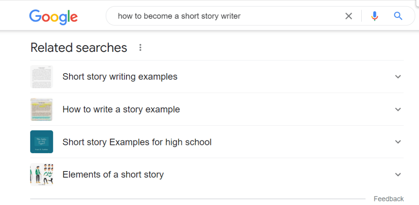Select Short story Examples for high school text
This screenshot has height=205, width=419.
[x=137, y=142]
